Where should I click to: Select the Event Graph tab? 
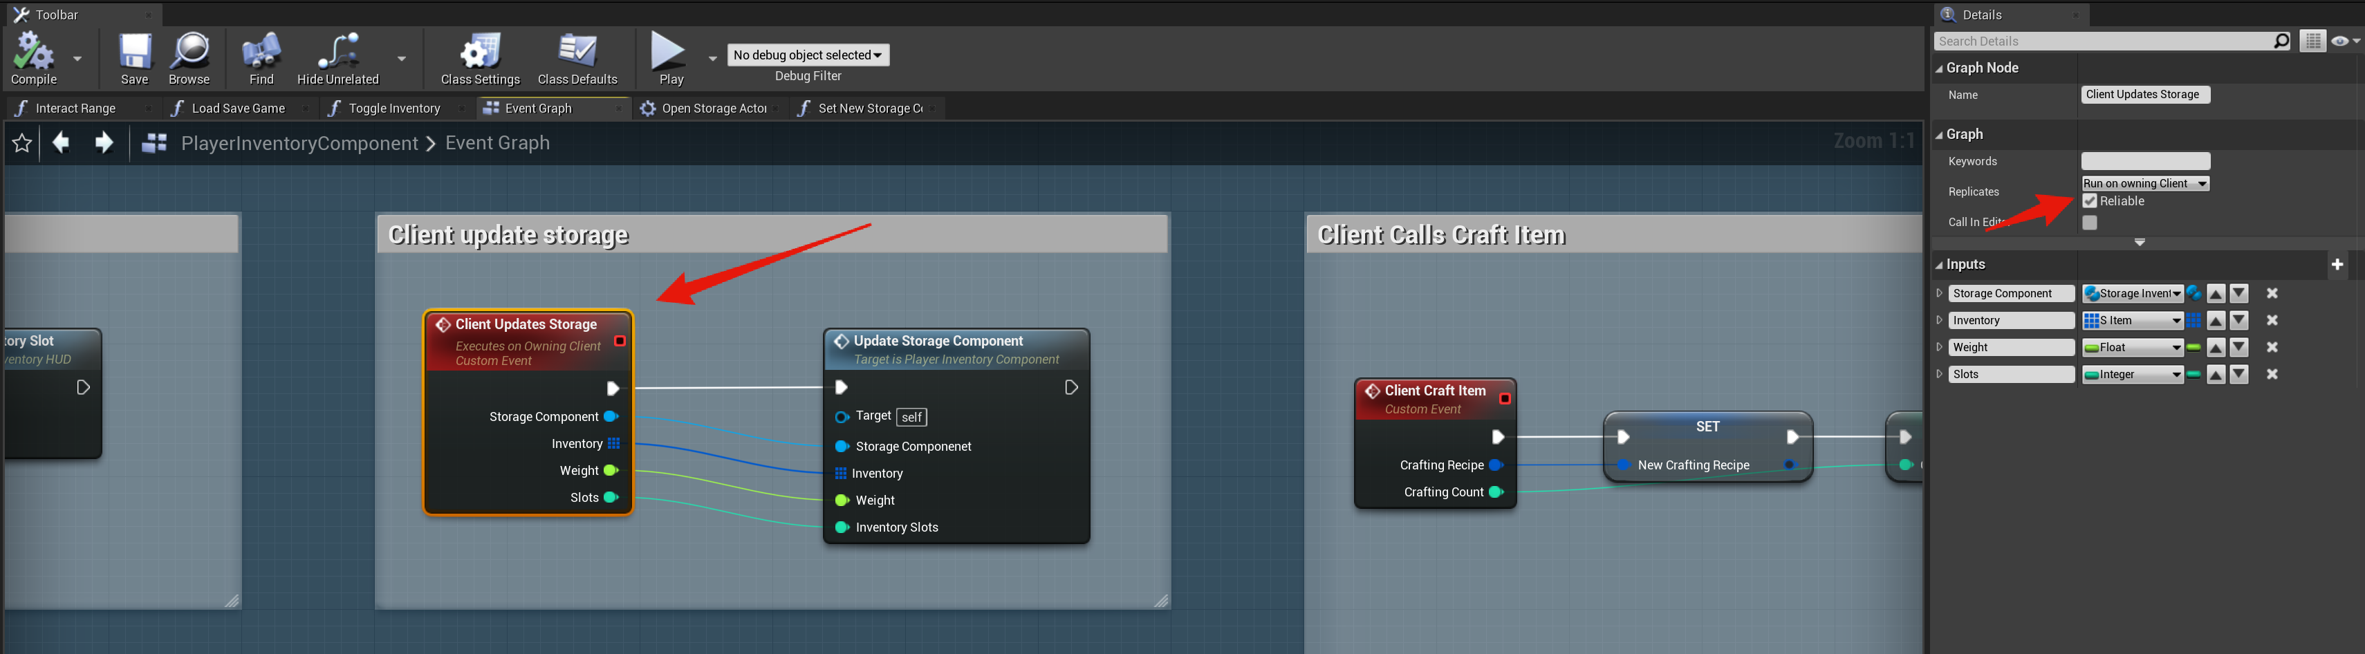pyautogui.click(x=538, y=109)
